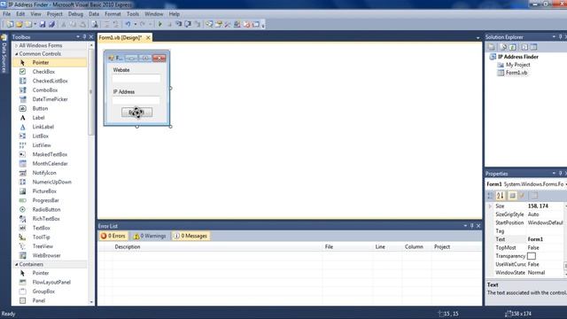Viewport: 567px width, 319px height.
Task: Select the FlowLayoutPanel container tool
Action: pyautogui.click(x=51, y=282)
